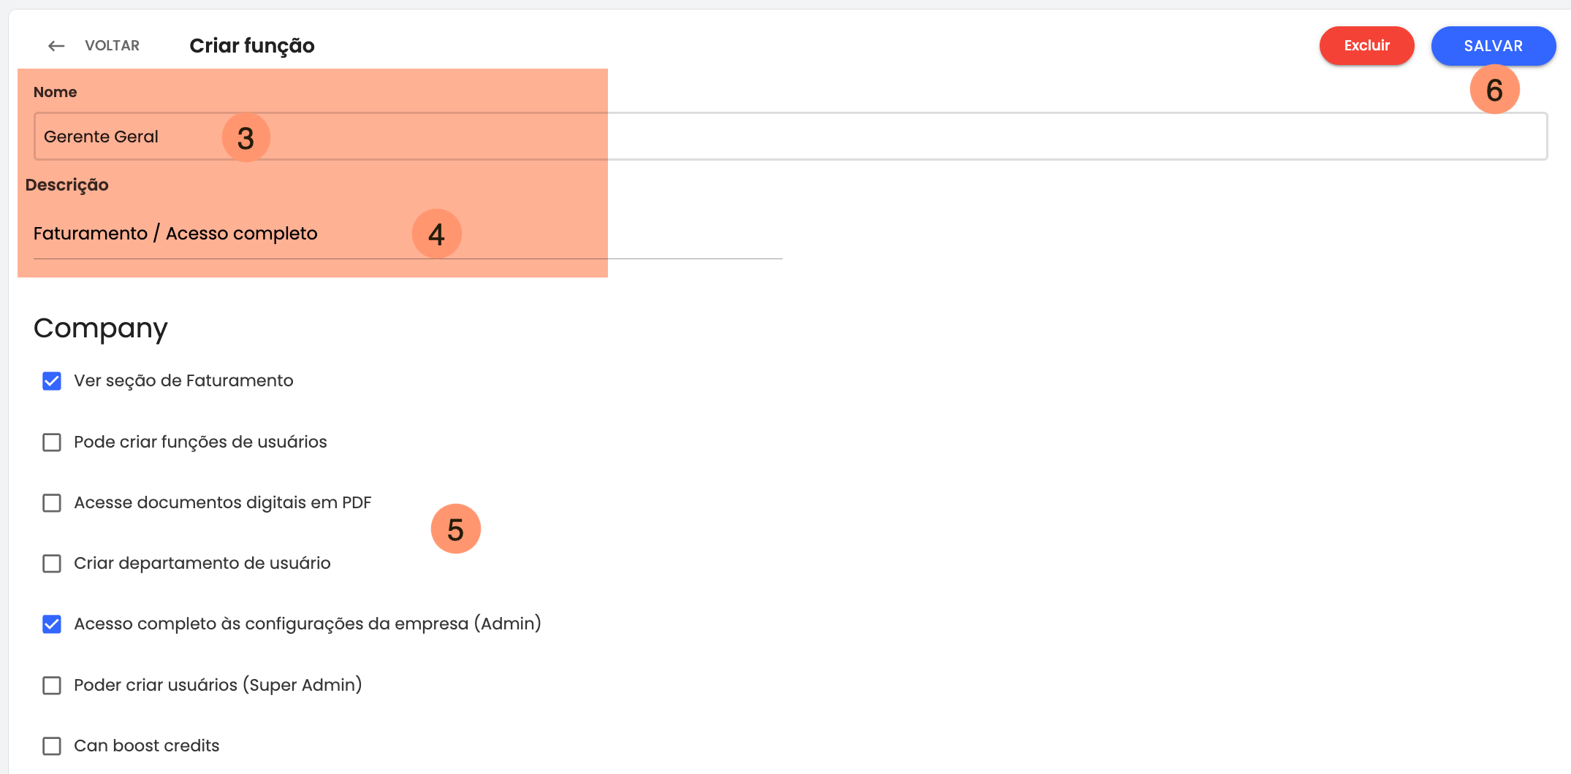1571x774 pixels.
Task: Disable Acesso completo às configurações (Admin) checkbox
Action: point(52,624)
